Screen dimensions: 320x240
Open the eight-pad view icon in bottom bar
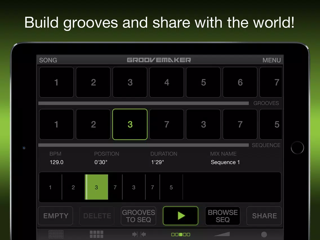tap(96, 234)
